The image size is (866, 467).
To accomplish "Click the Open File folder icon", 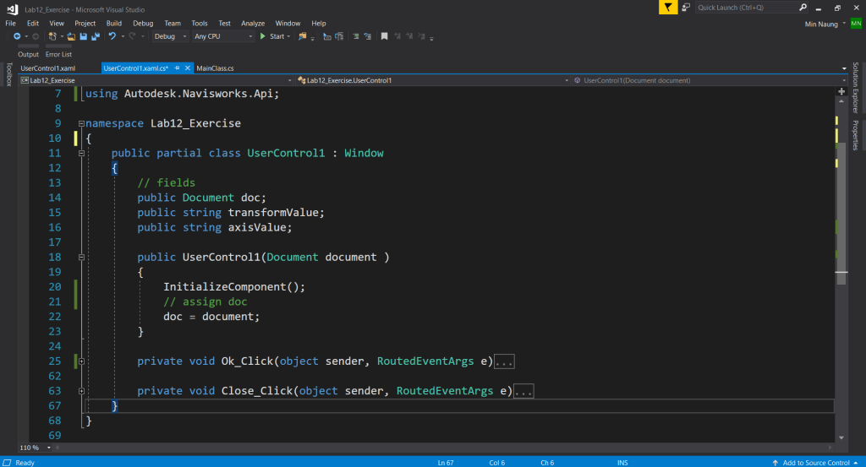I will [72, 37].
